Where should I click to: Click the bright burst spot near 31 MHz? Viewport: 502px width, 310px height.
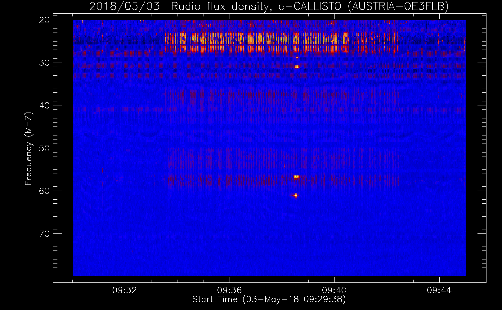coord(297,67)
